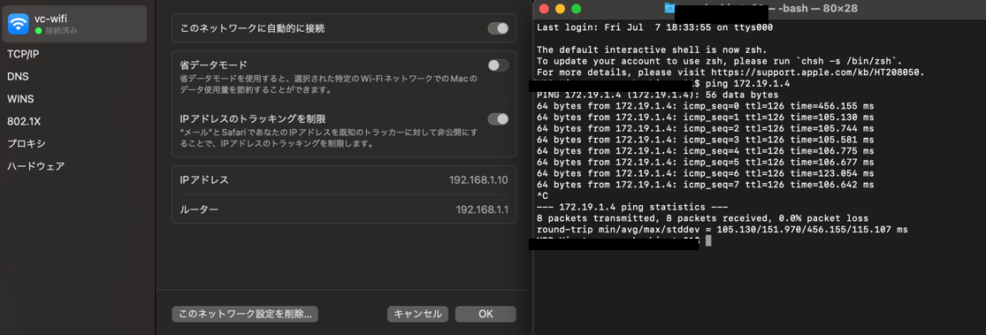Click the '172.19.1.4 ping statistics' header line
This screenshot has width=986, height=335.
(632, 207)
